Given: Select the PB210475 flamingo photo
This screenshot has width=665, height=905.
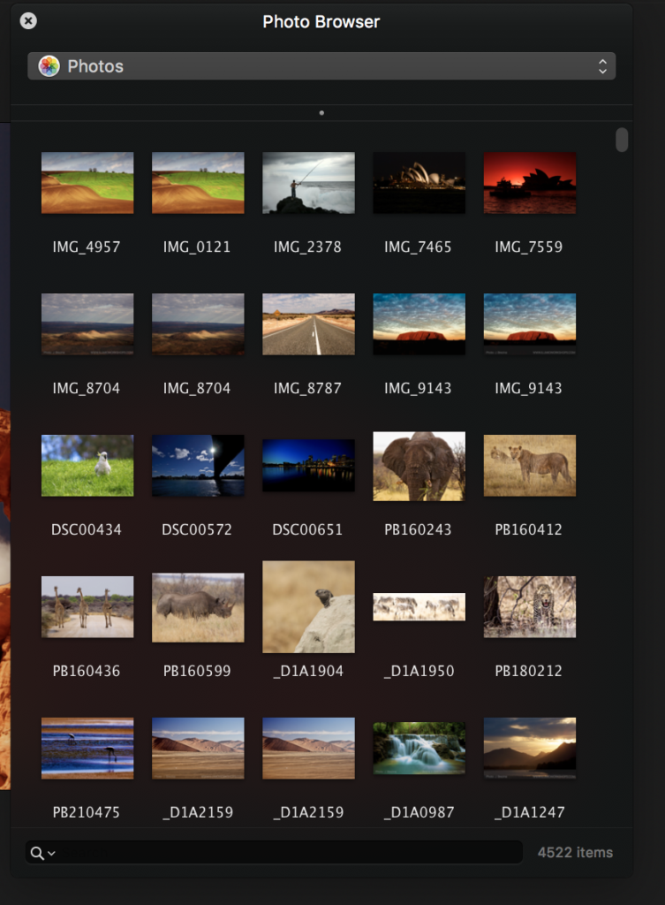Looking at the screenshot, I should (x=87, y=749).
